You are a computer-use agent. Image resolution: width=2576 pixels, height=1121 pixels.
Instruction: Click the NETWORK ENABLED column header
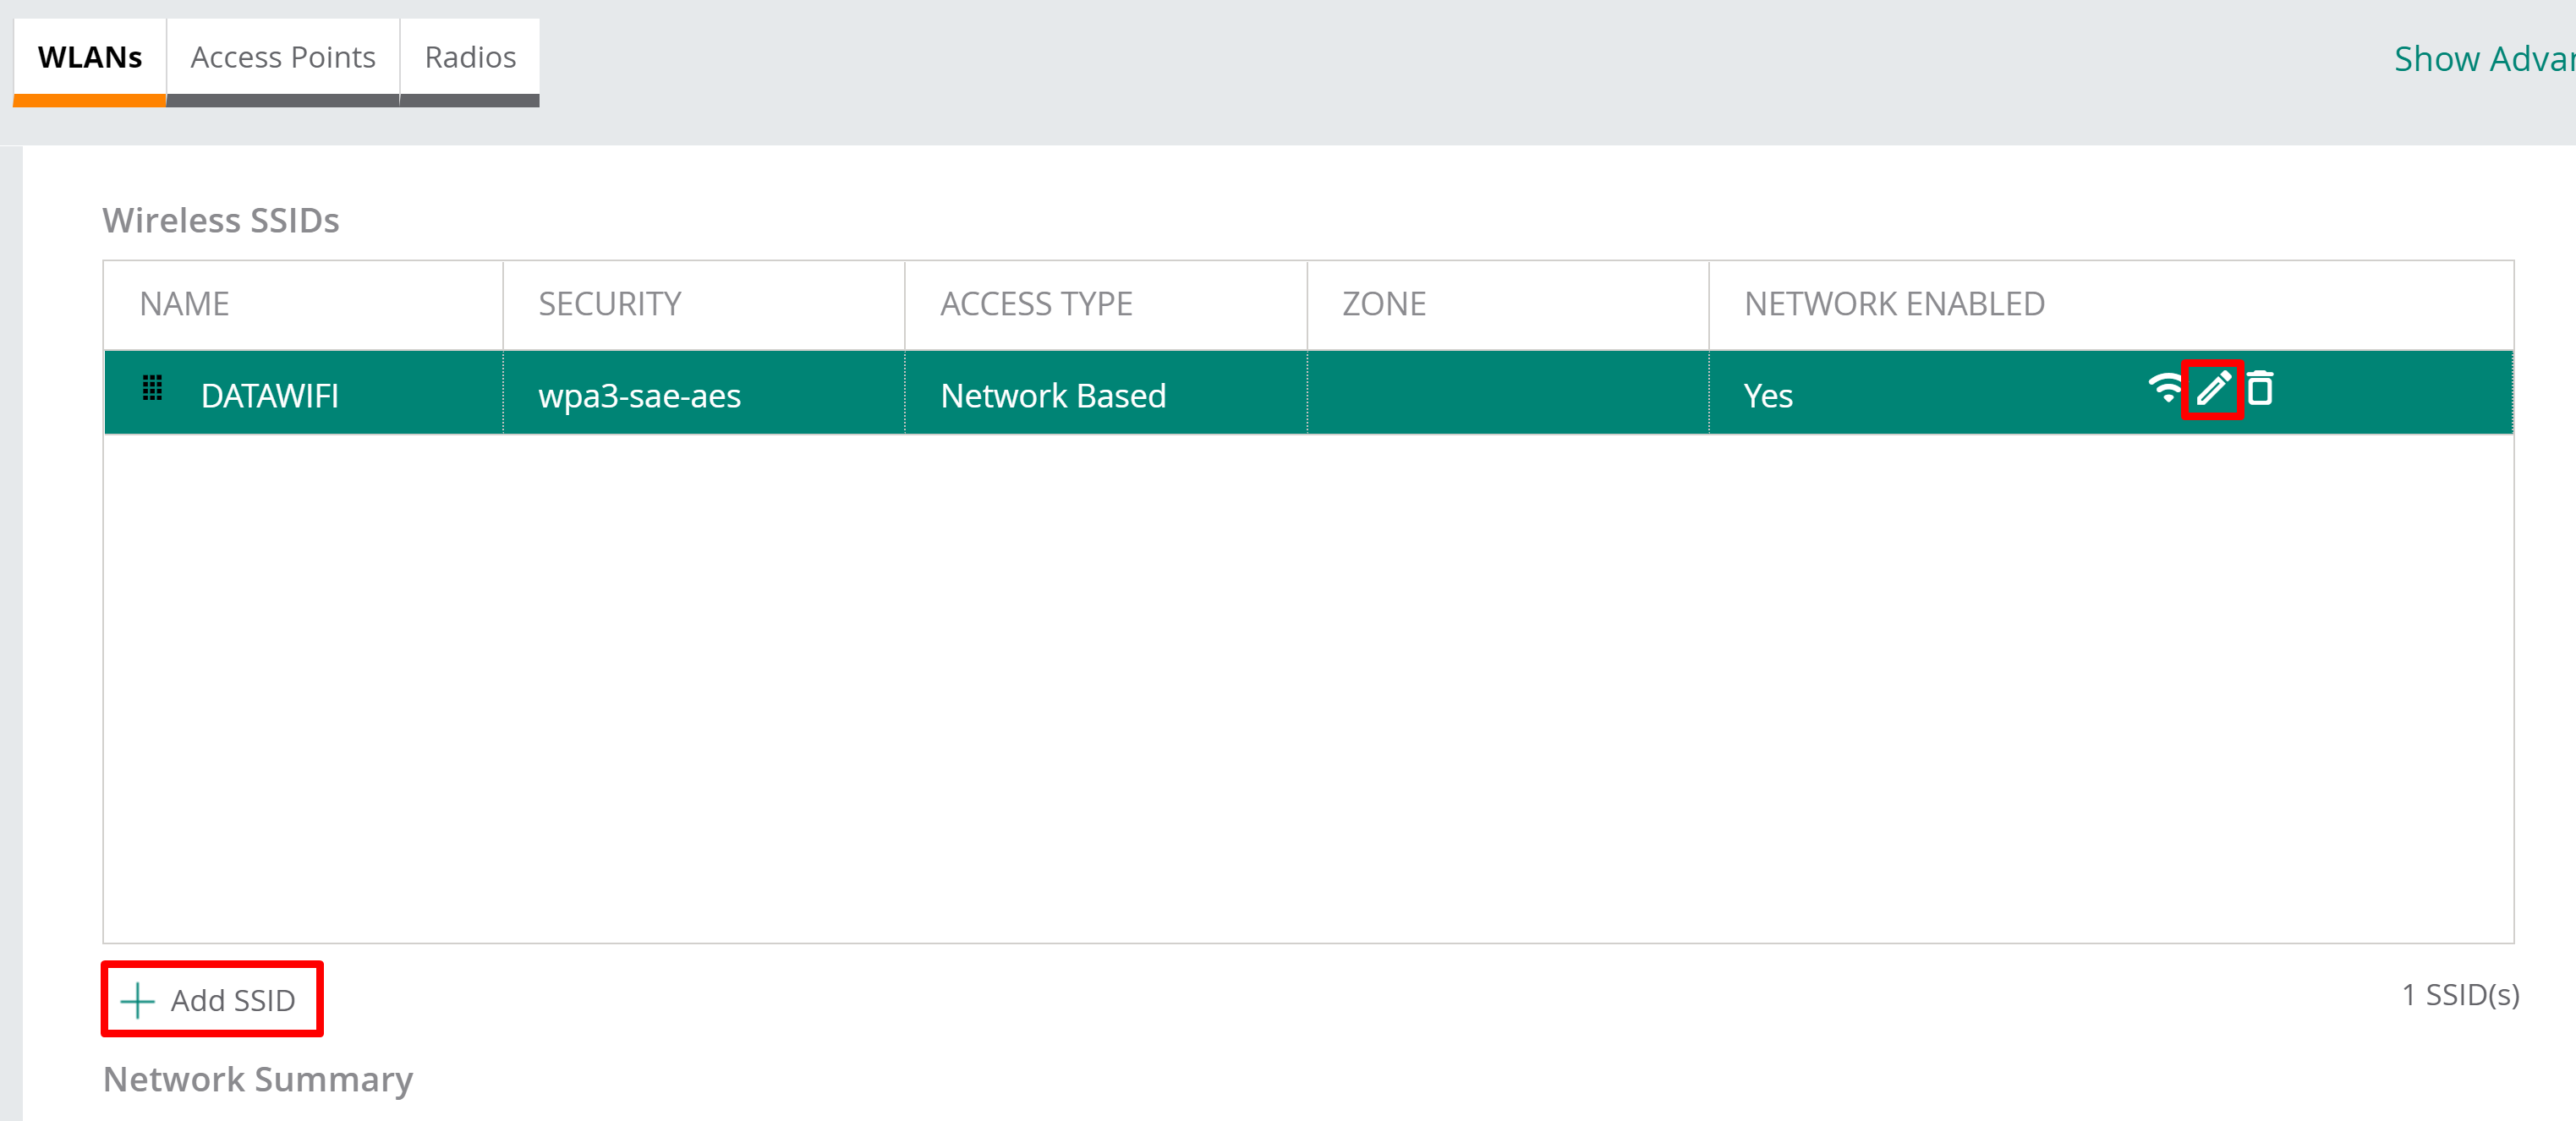pos(1894,304)
